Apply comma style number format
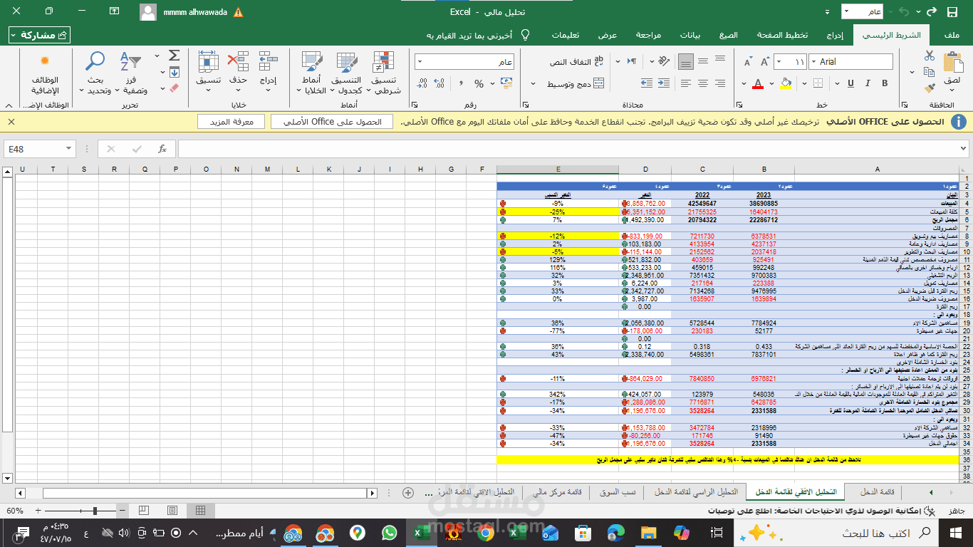Image resolution: width=973 pixels, height=547 pixels. tap(462, 83)
